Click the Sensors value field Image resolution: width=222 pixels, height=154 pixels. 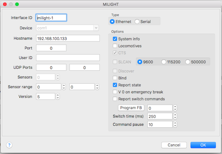(x=46, y=77)
